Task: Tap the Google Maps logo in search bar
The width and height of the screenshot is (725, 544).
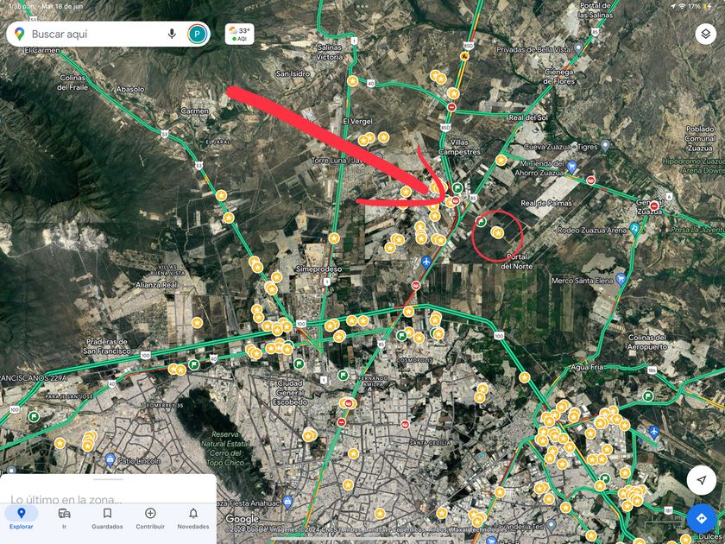Action: point(19,34)
